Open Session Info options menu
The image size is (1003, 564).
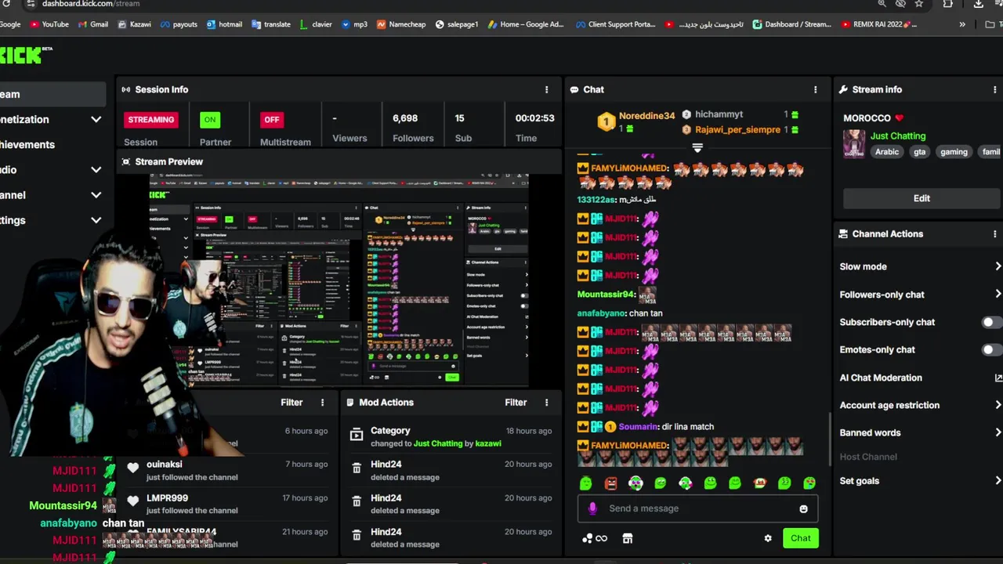(x=546, y=89)
